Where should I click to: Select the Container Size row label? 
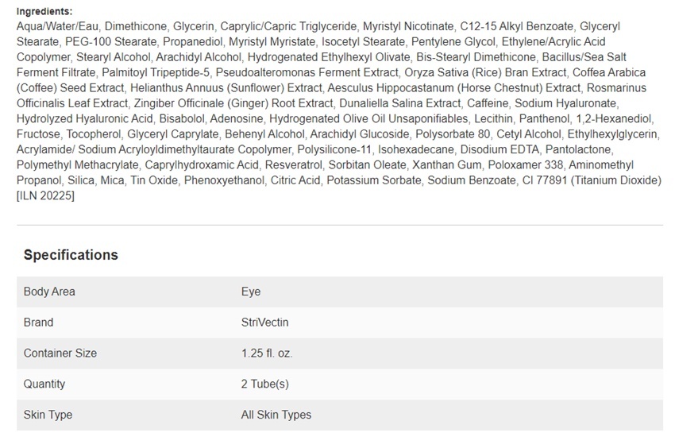[60, 353]
